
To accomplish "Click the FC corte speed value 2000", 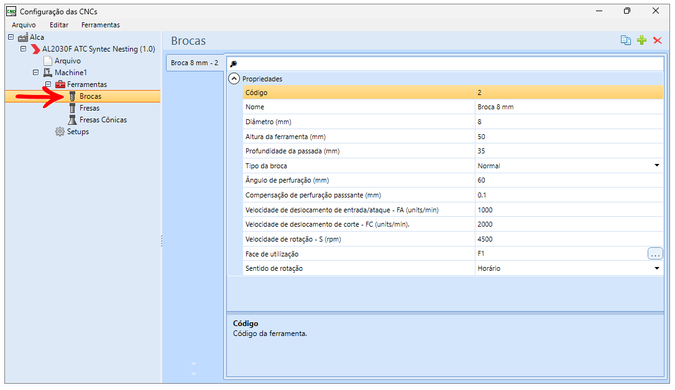I will click(569, 224).
